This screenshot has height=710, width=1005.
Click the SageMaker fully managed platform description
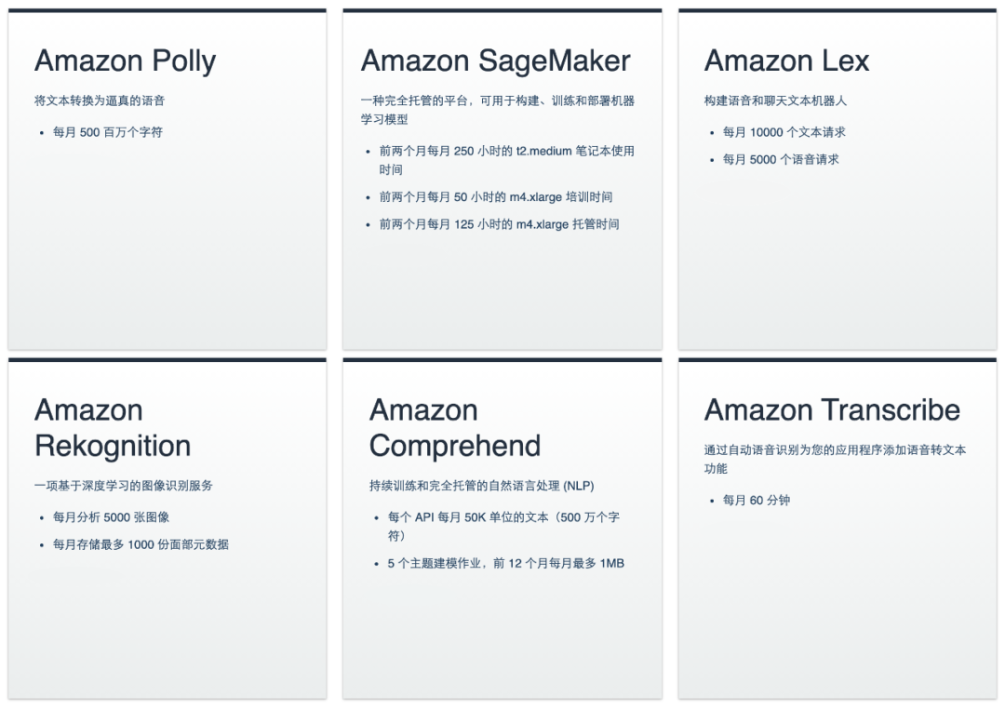coord(497,110)
